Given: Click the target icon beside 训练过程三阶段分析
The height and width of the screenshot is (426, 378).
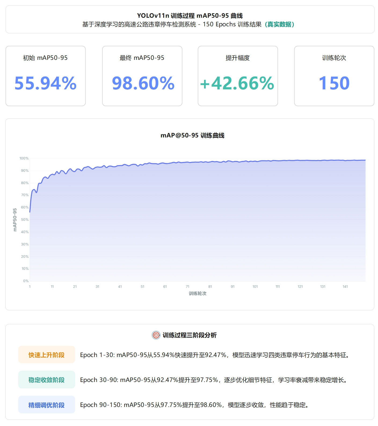Looking at the screenshot, I should point(156,335).
